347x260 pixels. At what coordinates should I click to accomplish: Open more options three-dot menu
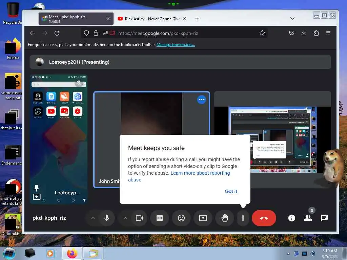pyautogui.click(x=243, y=218)
